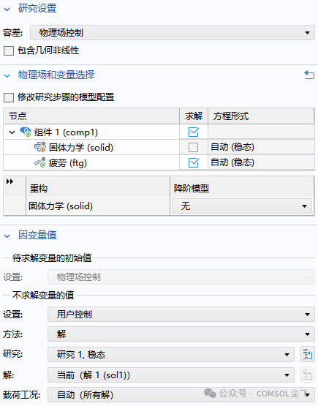Toggle the solve checkbox for 固体力学 (solid)
This screenshot has height=406, width=318.
pos(193,147)
